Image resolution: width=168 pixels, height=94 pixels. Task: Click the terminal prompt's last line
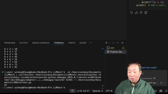pos(34,87)
